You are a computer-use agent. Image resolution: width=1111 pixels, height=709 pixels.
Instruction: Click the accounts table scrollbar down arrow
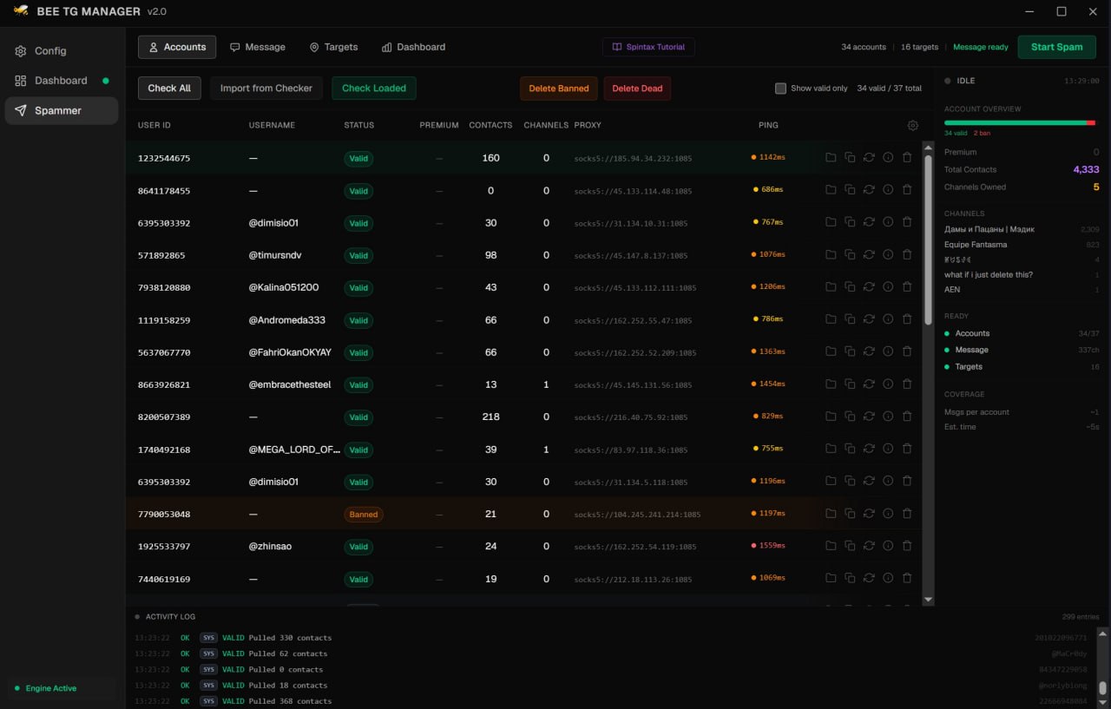coord(928,600)
